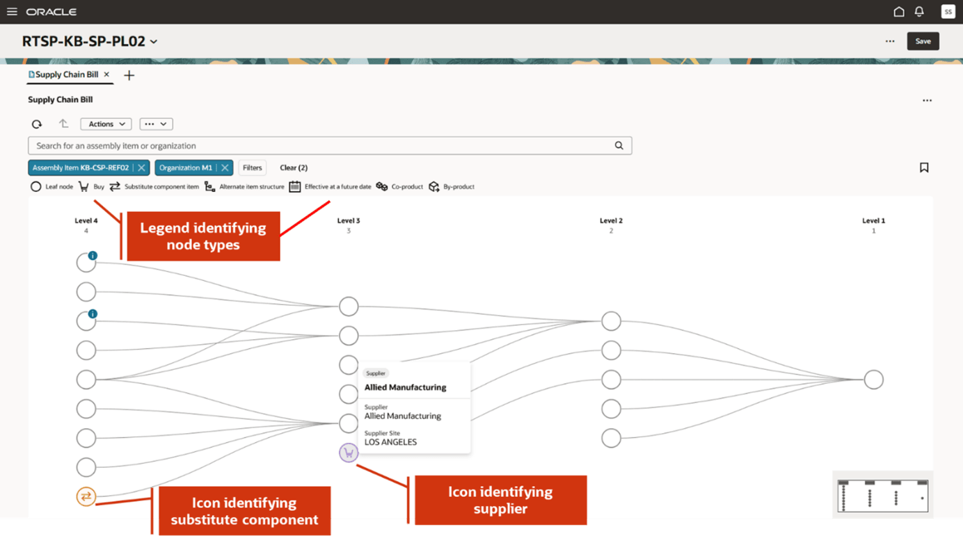Click the Co-product legend icon
The image size is (963, 536).
point(382,186)
